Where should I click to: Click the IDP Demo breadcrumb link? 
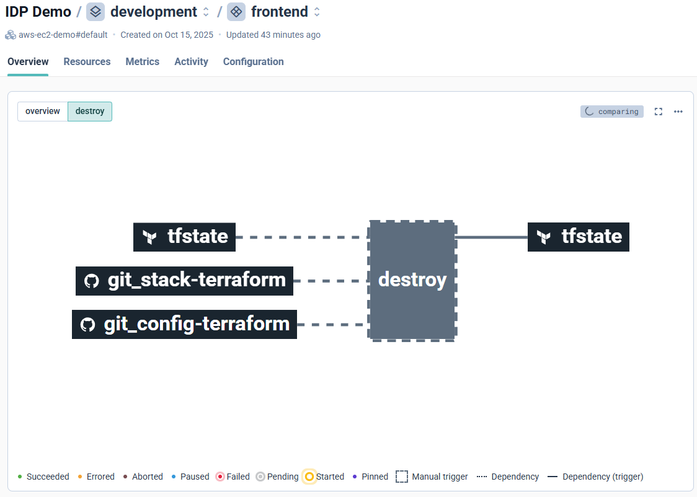(38, 12)
